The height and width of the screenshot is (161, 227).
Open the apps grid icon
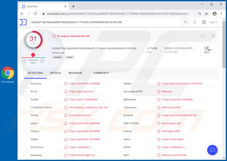coord(204,22)
